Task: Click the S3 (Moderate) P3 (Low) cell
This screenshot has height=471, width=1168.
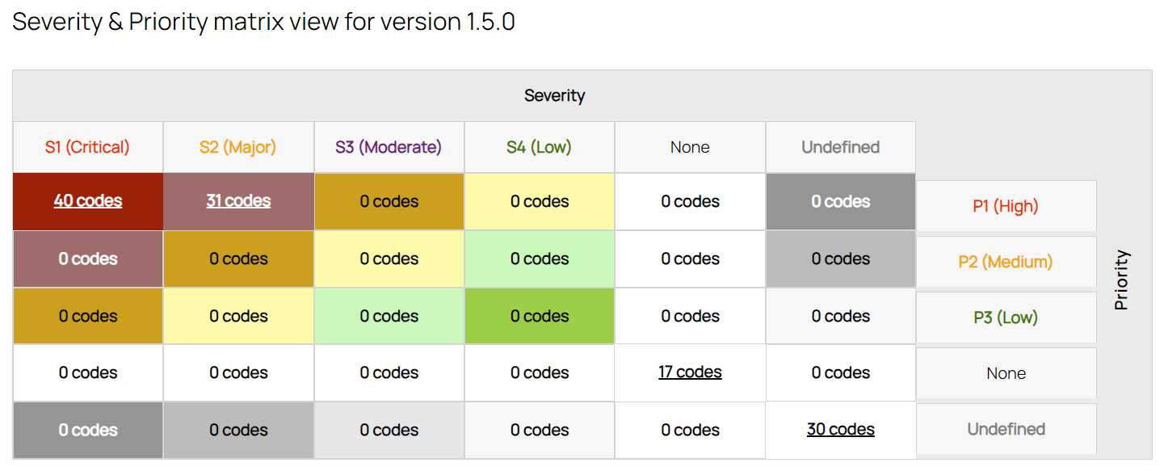Action: tap(389, 316)
